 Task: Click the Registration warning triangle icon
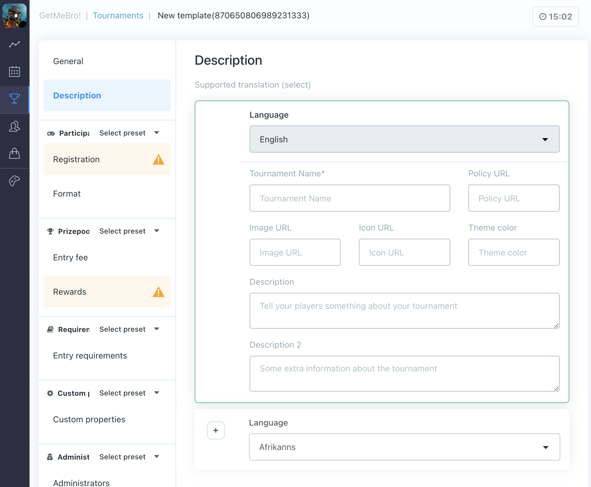click(158, 160)
